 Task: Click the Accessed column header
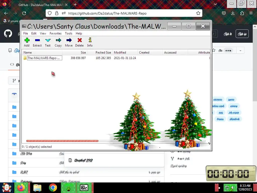coord(175,53)
